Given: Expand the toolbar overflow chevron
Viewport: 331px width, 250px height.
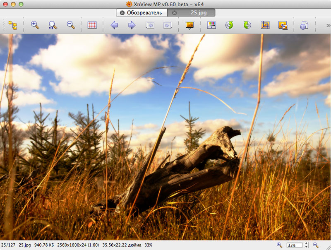Looking at the screenshot, I should pyautogui.click(x=328, y=26).
